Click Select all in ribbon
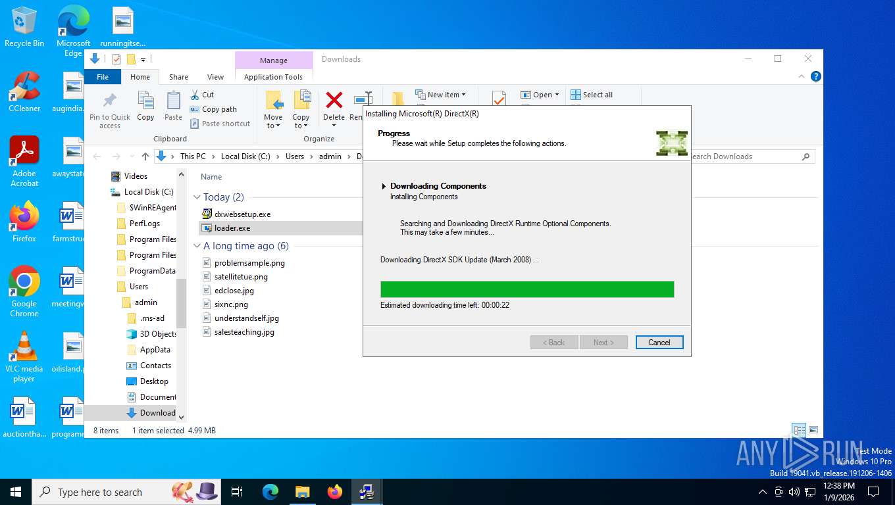Viewport: 895px width, 505px height. [592, 95]
